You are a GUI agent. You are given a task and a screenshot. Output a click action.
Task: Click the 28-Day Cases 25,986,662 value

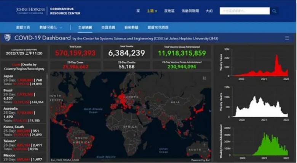coord(75,67)
